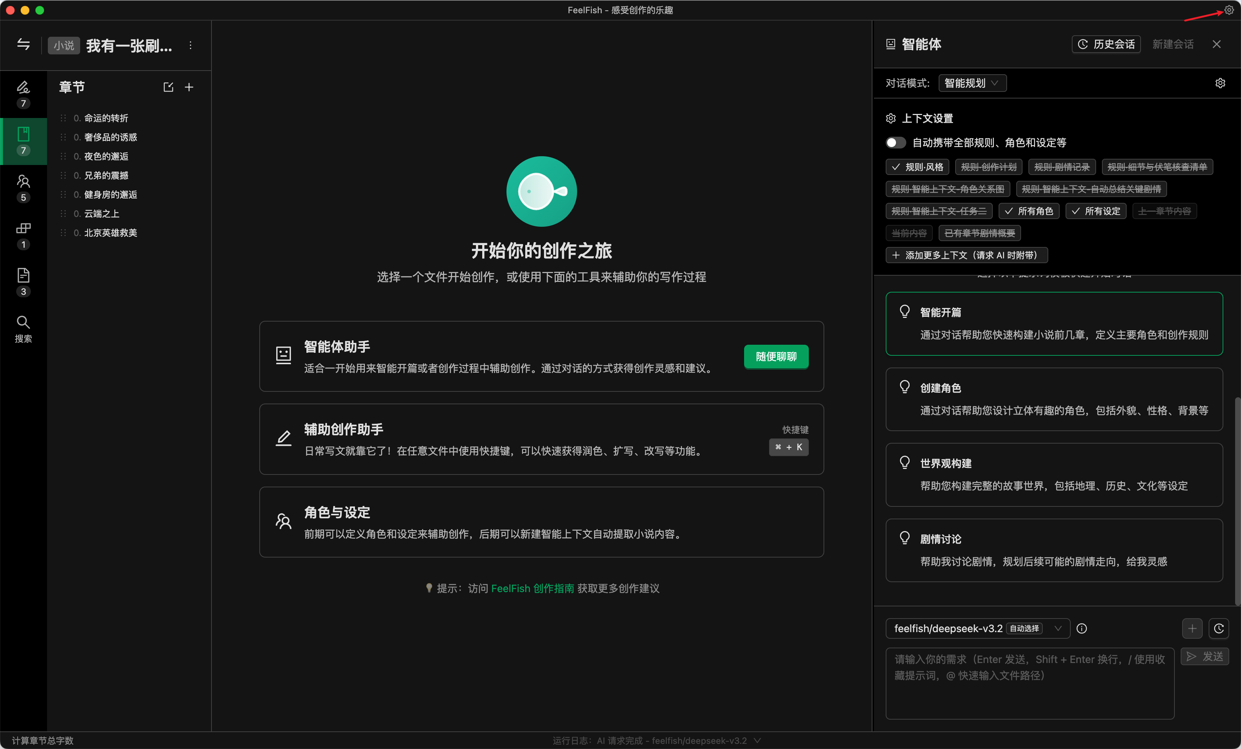Click the model info icon

[x=1081, y=628]
